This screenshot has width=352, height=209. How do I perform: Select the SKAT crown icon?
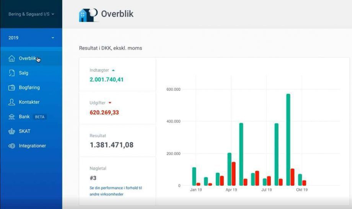click(11, 131)
